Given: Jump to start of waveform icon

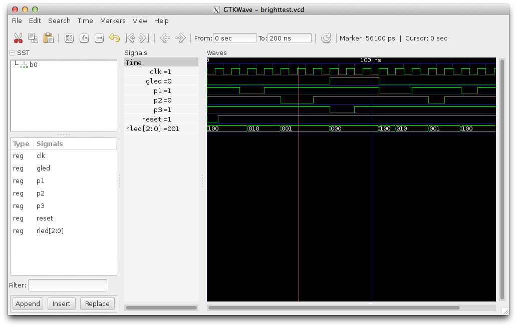Looking at the screenshot, I should 130,38.
